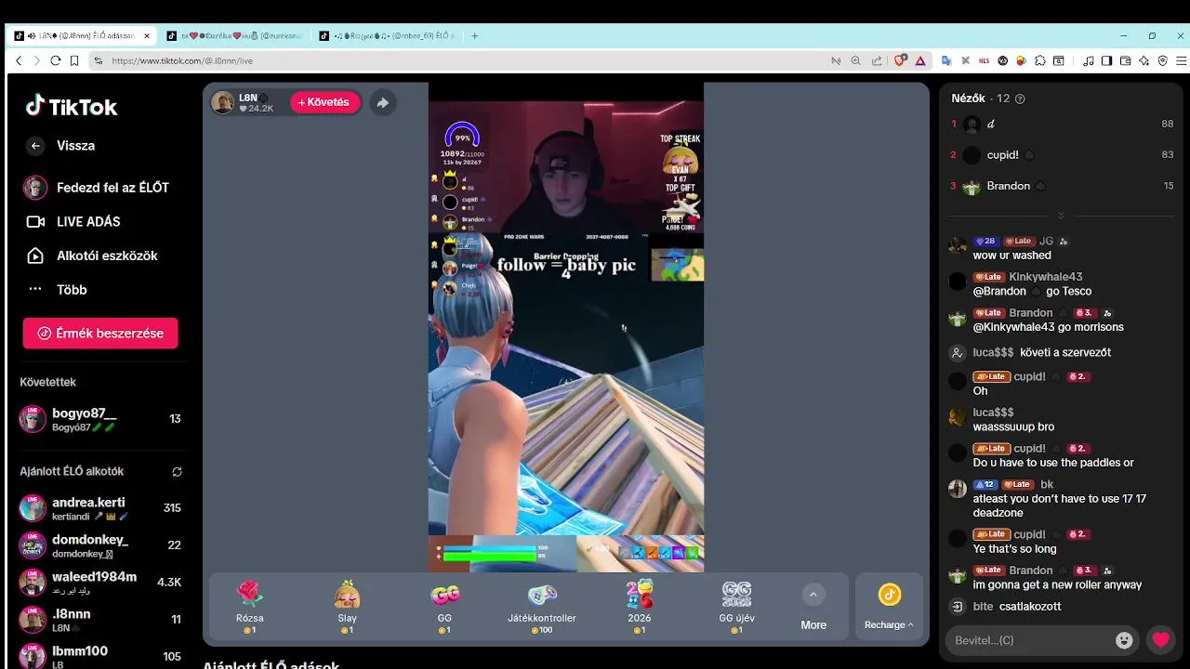1190x669 pixels.
Task: Open andrea.kerti live stream
Action: pyautogui.click(x=100, y=508)
